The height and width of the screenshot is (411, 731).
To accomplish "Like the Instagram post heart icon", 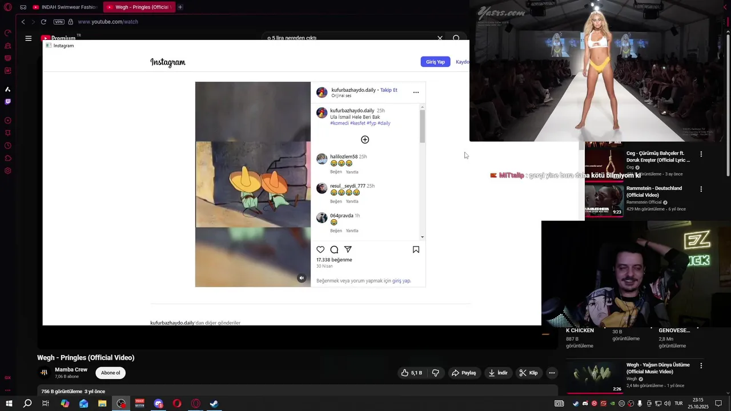I will pyautogui.click(x=320, y=249).
